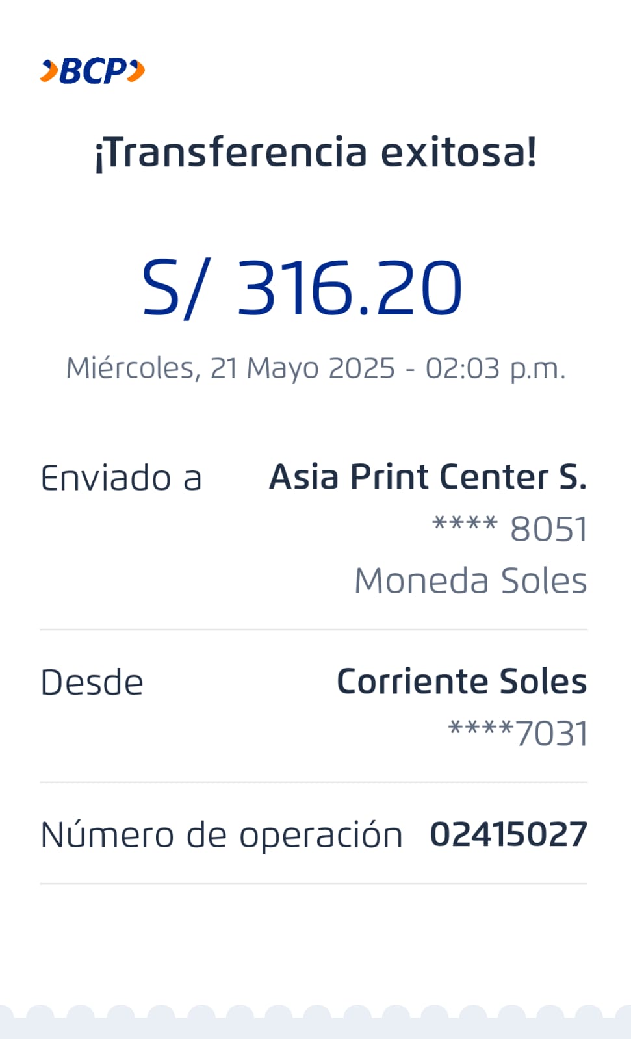Click the Moneda Soles text
This screenshot has height=1039, width=631.
[470, 580]
